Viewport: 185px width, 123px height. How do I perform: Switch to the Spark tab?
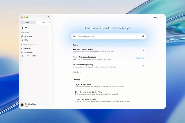pos(43,23)
